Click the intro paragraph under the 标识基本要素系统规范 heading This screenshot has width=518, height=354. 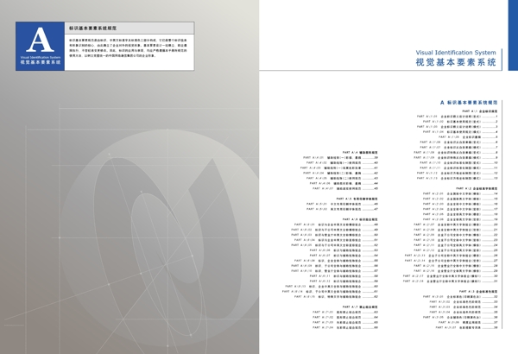click(x=128, y=48)
